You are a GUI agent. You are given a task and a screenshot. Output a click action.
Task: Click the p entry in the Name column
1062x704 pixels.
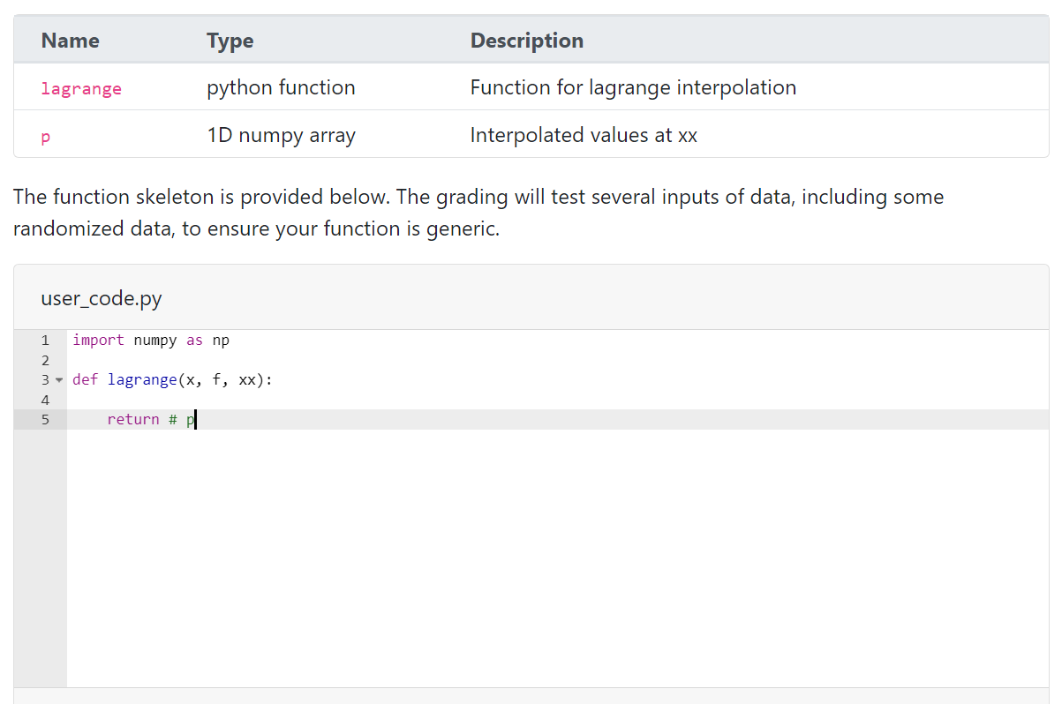(45, 136)
